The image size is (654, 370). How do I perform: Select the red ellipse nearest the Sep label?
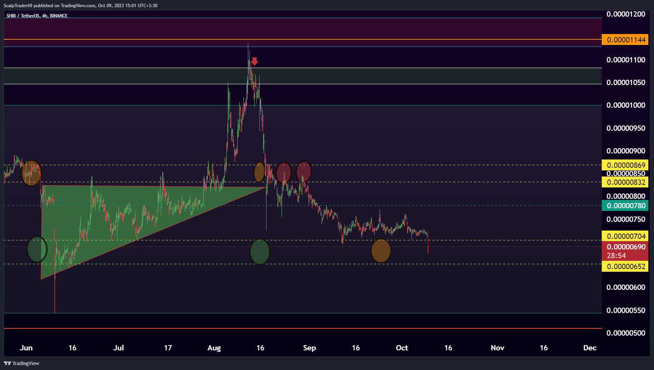304,172
